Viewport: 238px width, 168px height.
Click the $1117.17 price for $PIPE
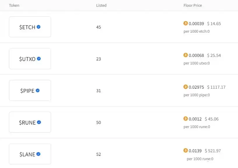pos(216,87)
